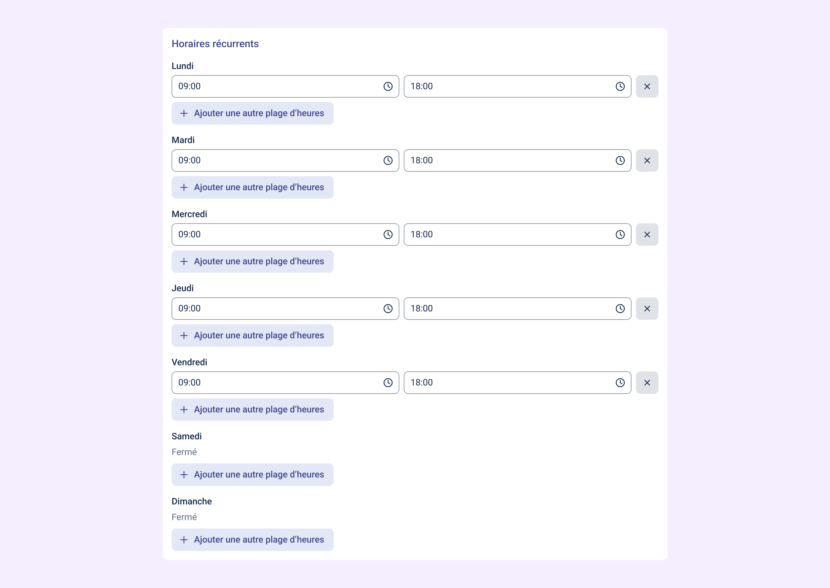830x588 pixels.
Task: Add another hour range for Lundi
Action: click(x=252, y=113)
